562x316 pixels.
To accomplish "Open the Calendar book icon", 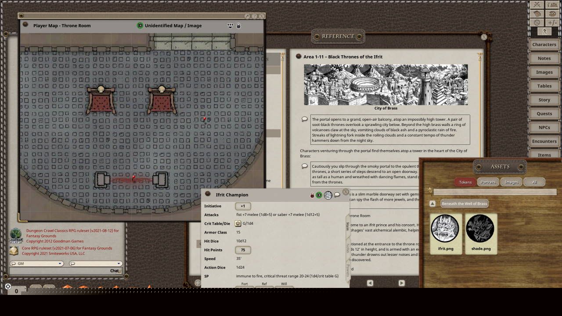I will coord(537,14).
